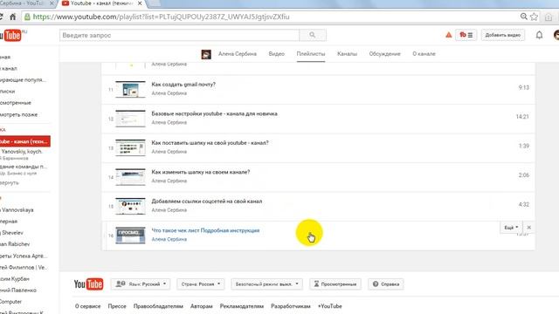Click thumbnail of 'Что такое чек лист'

click(130, 235)
